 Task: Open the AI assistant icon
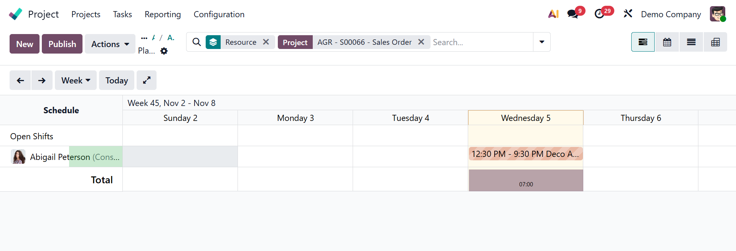(553, 14)
